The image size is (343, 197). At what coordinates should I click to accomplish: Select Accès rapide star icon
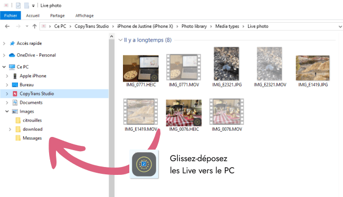(12, 43)
